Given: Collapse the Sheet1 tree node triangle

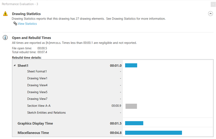Looking at the screenshot, I should (15, 65).
